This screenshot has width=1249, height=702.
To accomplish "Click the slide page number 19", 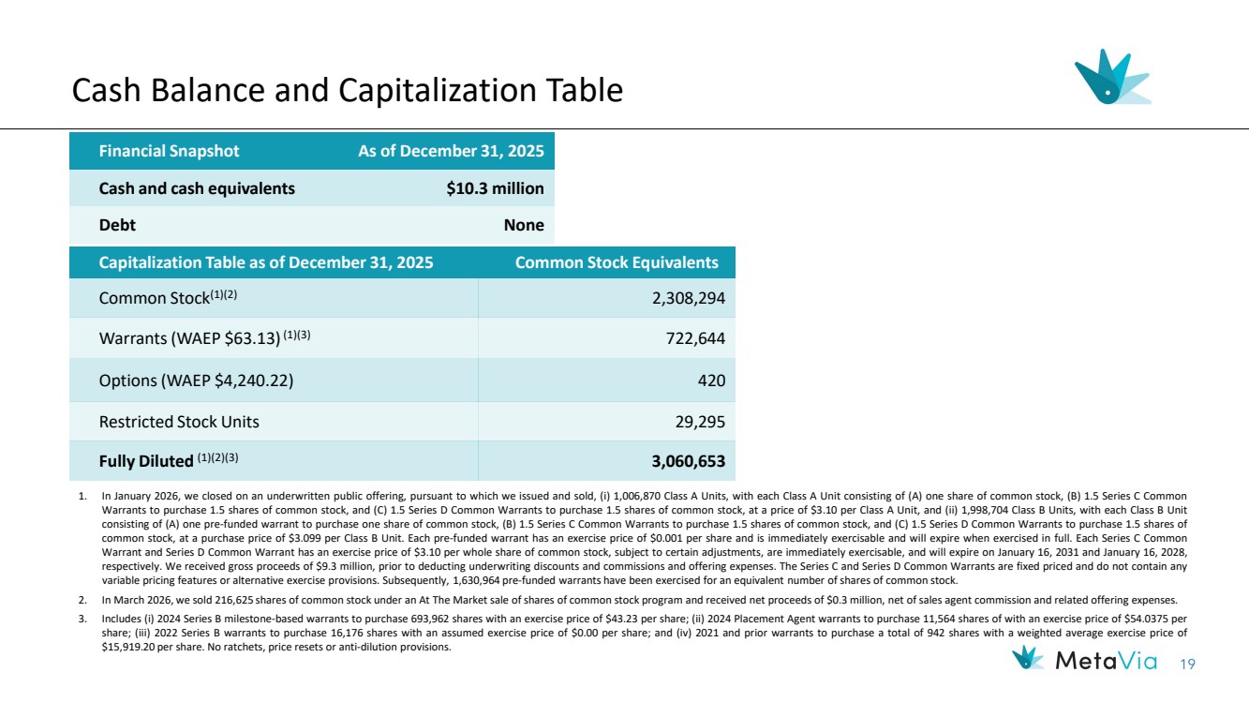I will [x=1188, y=665].
